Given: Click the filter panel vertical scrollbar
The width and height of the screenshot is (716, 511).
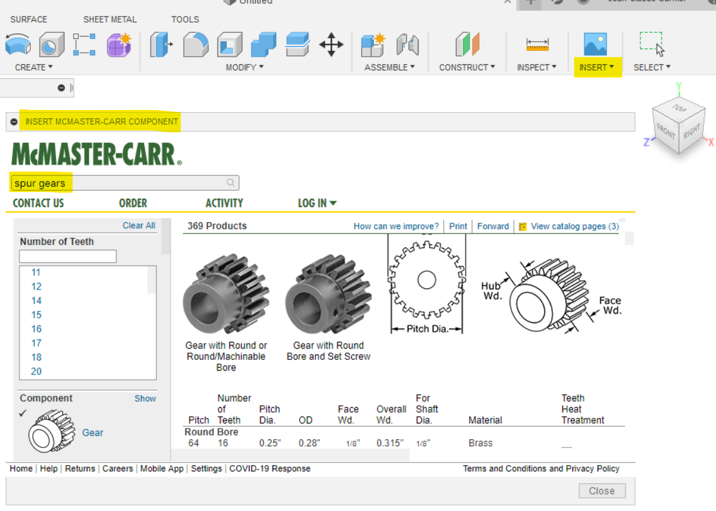Looking at the screenshot, I should click(x=166, y=237).
